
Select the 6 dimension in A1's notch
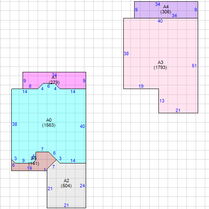[48, 86]
